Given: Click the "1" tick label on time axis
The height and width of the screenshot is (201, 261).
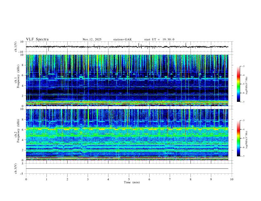Looking at the screenshot, I should coord(46,179).
